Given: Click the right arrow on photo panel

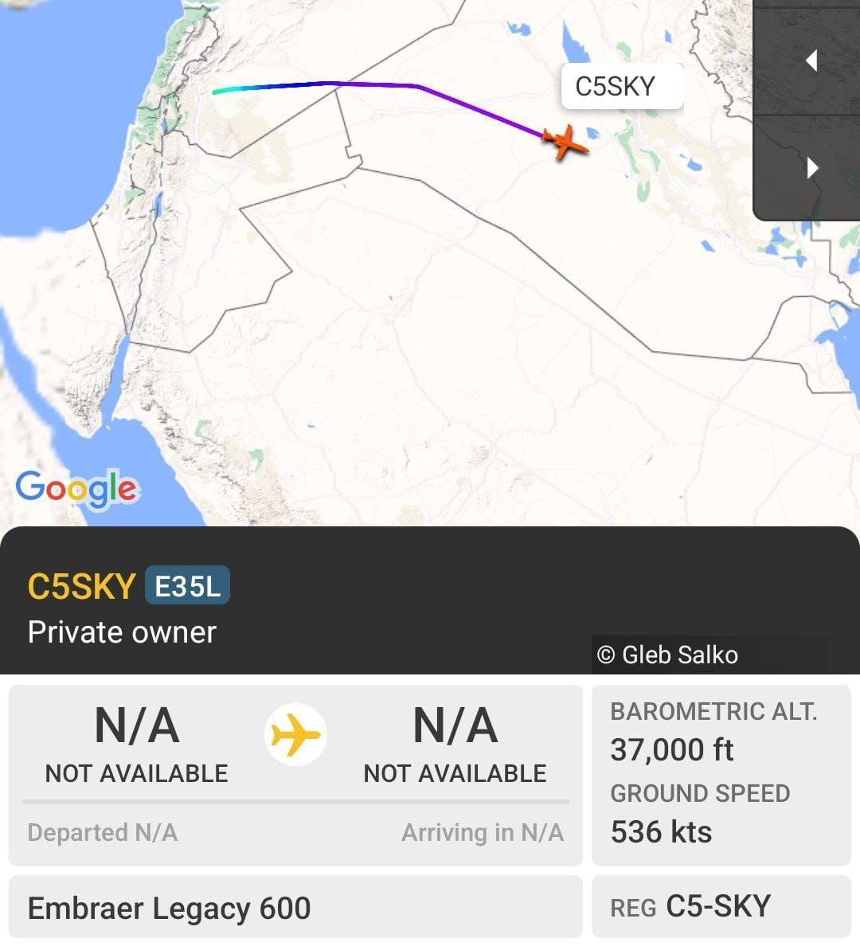Looking at the screenshot, I should (812, 168).
